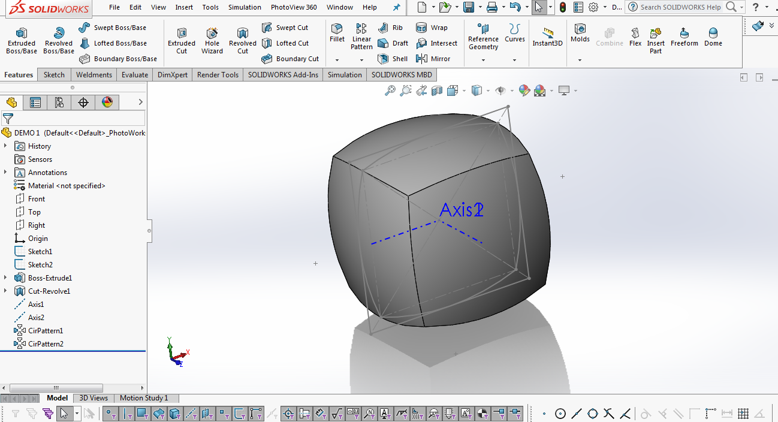Expand the History tree node
This screenshot has width=778, height=422.
pos(5,146)
